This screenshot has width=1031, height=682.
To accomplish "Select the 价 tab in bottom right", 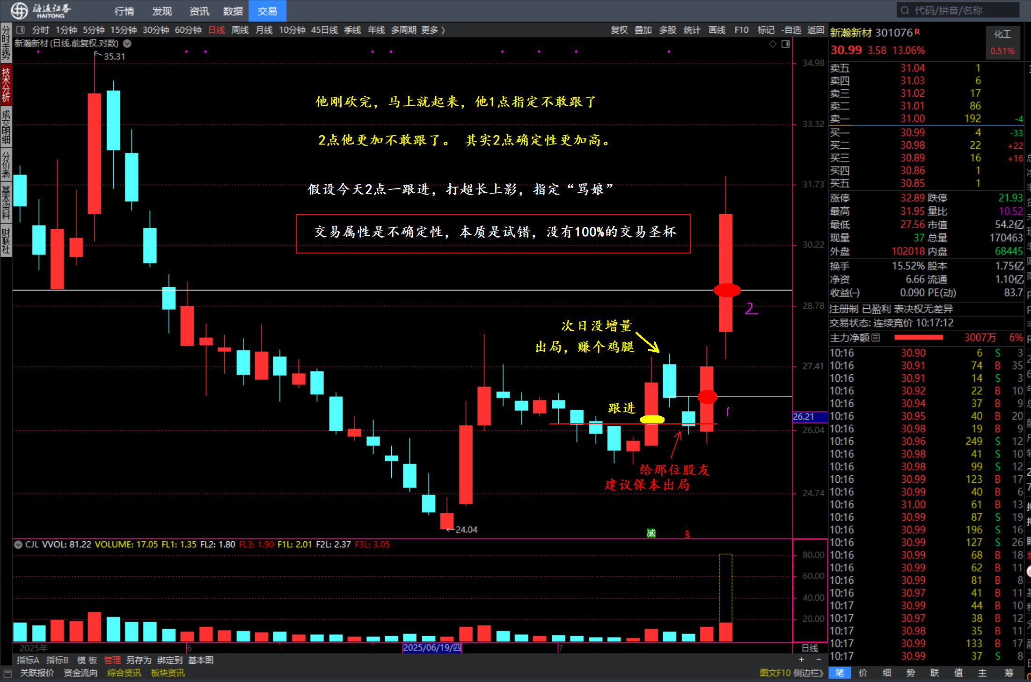I will [x=863, y=673].
